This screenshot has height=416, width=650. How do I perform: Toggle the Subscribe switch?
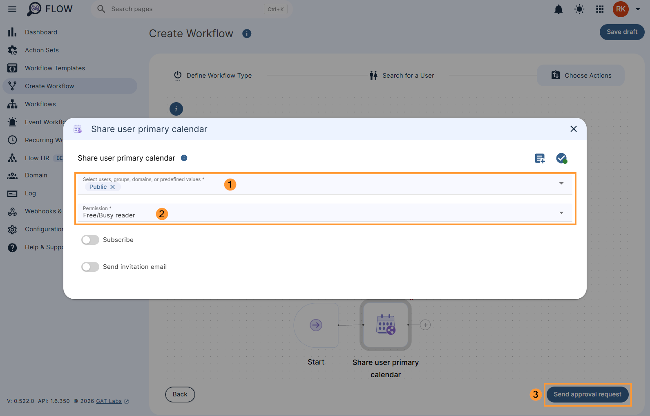pyautogui.click(x=90, y=240)
